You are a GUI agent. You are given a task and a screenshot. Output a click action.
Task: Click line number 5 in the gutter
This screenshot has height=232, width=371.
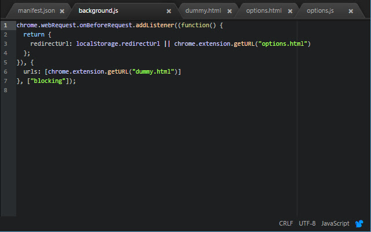tap(5, 62)
